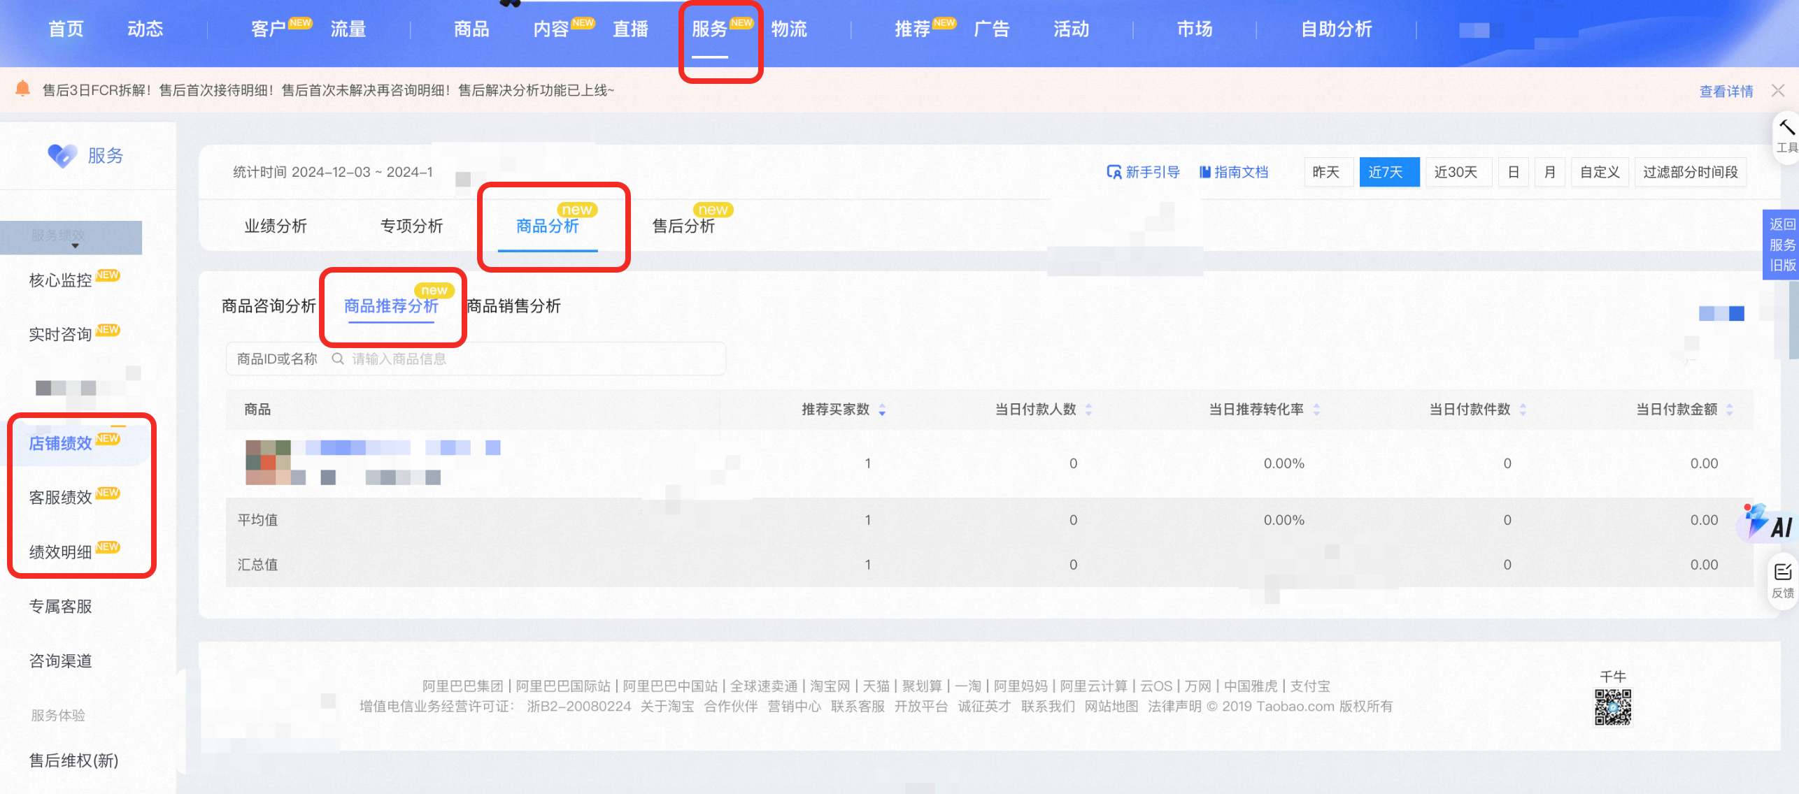The width and height of the screenshot is (1799, 794).
Task: Open 流量 in top navigation
Action: (x=348, y=29)
